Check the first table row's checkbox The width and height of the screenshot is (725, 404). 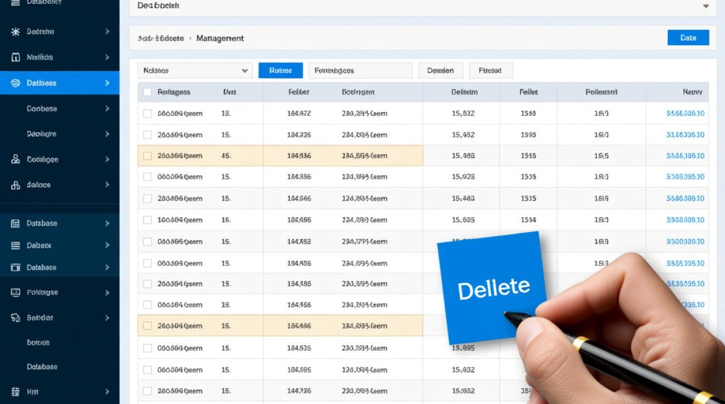pyautogui.click(x=147, y=114)
